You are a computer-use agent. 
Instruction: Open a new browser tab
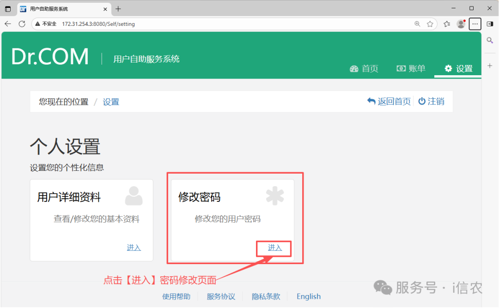pos(118,9)
